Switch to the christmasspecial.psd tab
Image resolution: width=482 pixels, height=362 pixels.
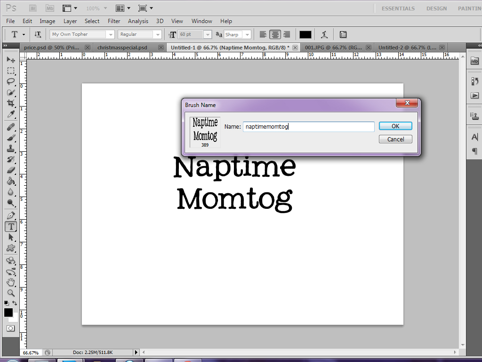point(122,48)
